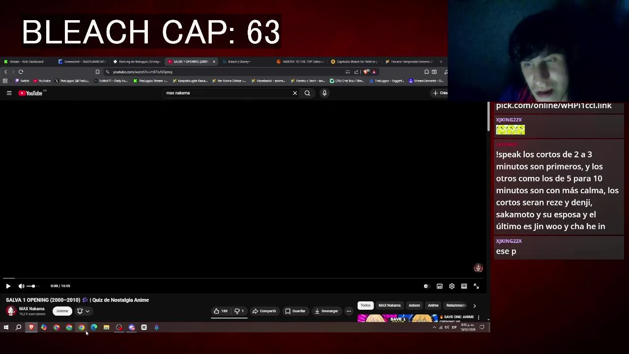
Task: Start voice search with the microphone
Action: tap(324, 93)
